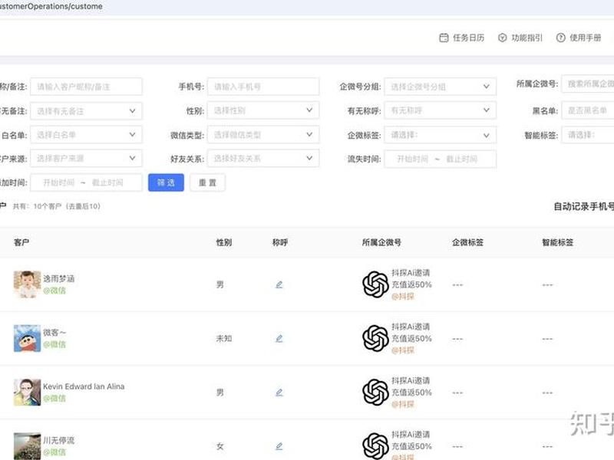The height and width of the screenshot is (460, 614).
Task: Click the 企微号 logo in Kevin Edward row
Action: click(x=375, y=393)
